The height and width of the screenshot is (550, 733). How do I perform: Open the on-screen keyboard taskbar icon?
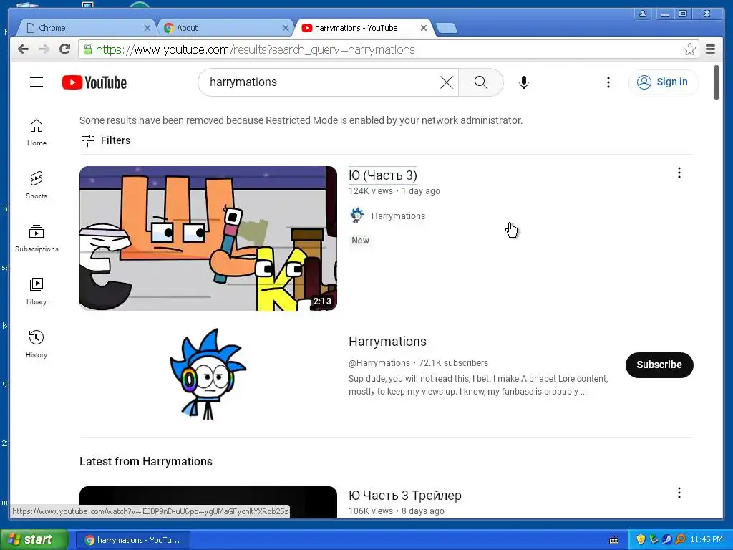pos(614,540)
